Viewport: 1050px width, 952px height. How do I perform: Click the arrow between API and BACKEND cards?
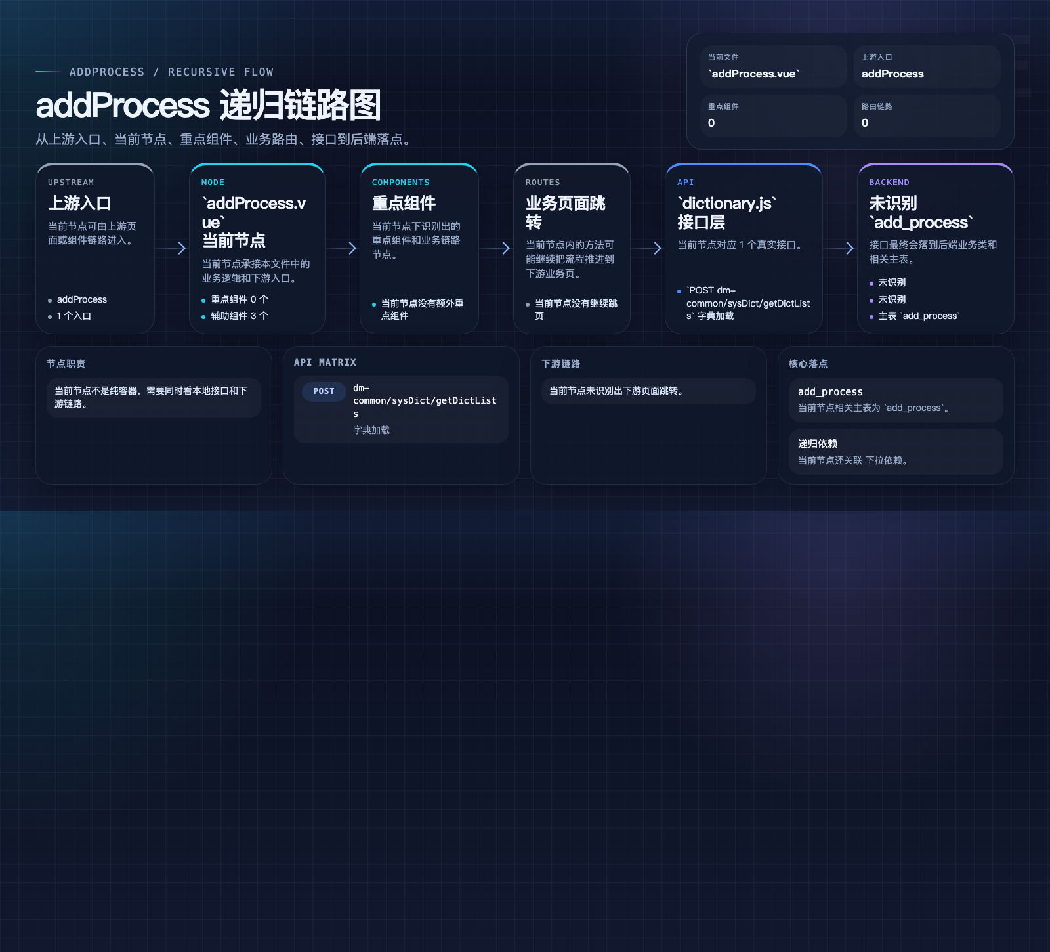pos(839,248)
